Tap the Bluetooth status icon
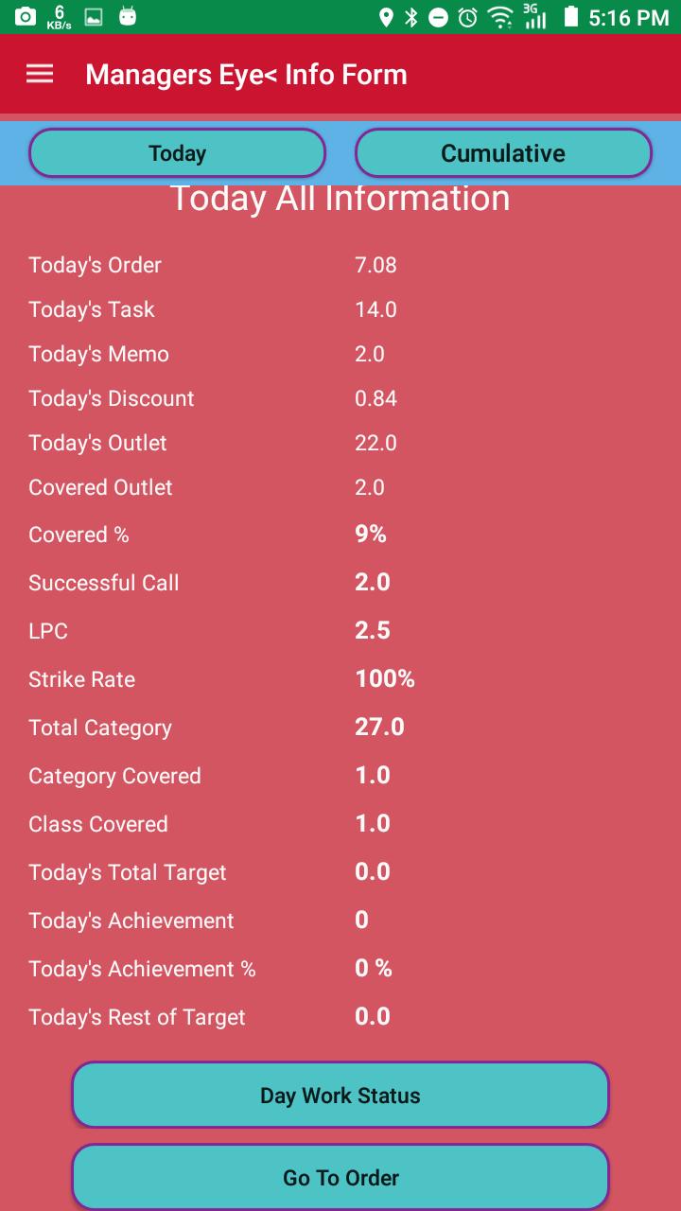This screenshot has width=681, height=1211. (x=411, y=17)
